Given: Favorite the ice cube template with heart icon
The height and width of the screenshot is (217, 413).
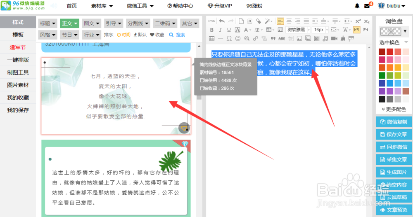Looking at the screenshot, I should pyautogui.click(x=184, y=128).
